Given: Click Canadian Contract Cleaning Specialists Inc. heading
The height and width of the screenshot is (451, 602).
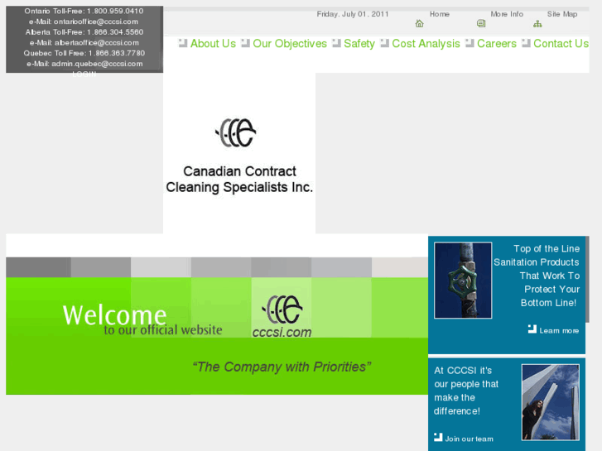Looking at the screenshot, I should pos(239,180).
